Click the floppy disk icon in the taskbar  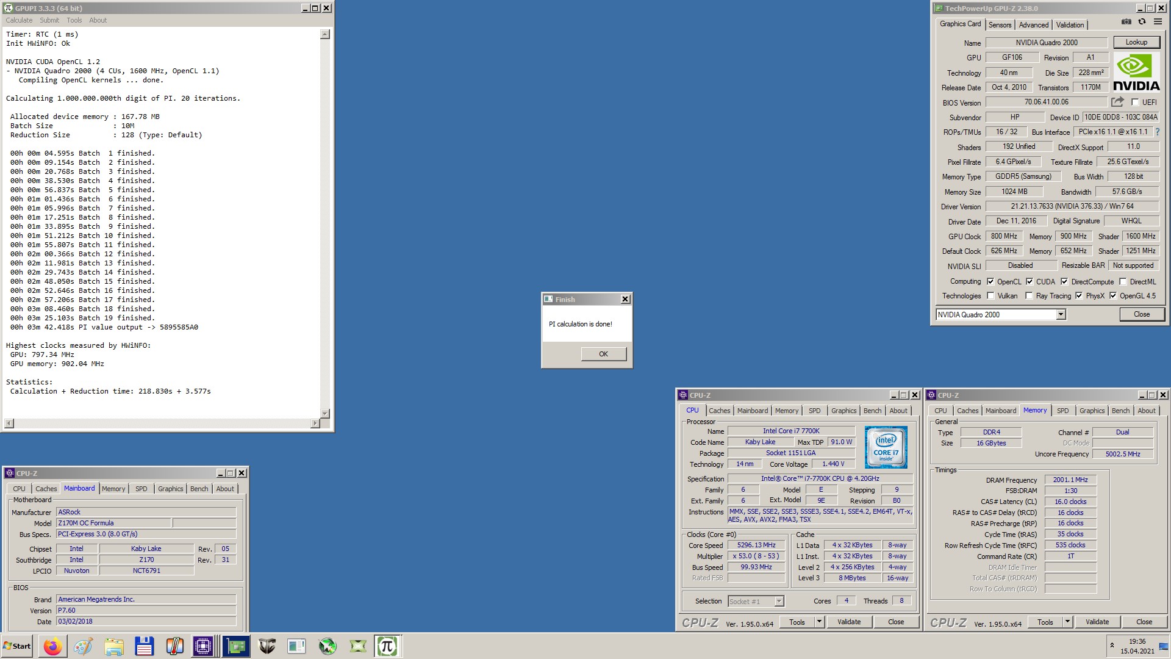[145, 646]
